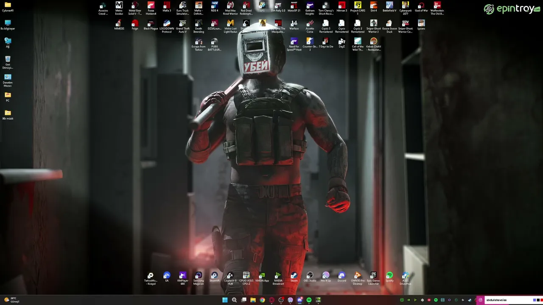Screen dimensions: 543x305
Task: Launch the Gotham Knights shortcut
Action: [310, 8]
